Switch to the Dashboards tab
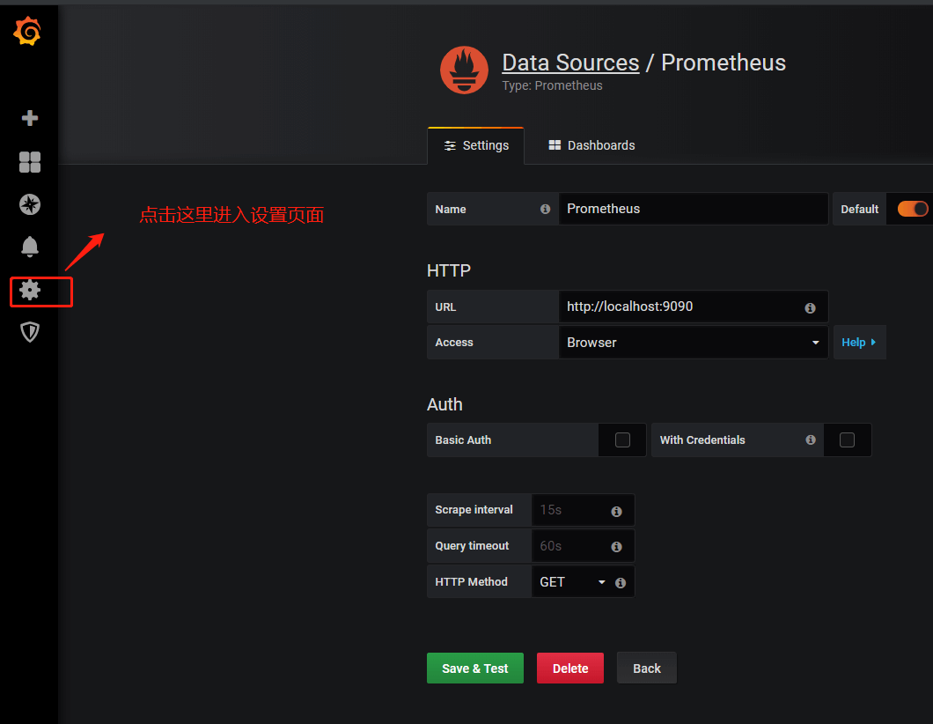This screenshot has width=933, height=724. click(x=591, y=145)
